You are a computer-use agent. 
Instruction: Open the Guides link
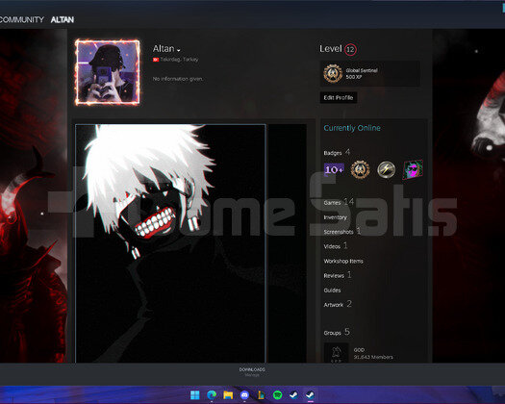[x=332, y=290]
